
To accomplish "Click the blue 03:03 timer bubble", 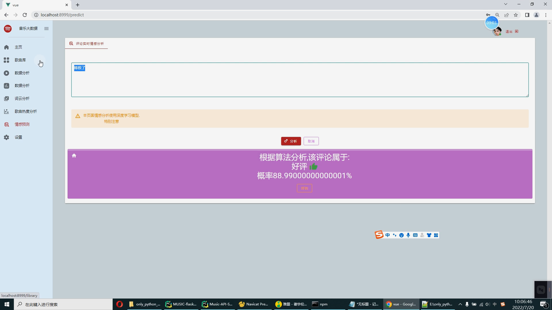I will [x=492, y=23].
